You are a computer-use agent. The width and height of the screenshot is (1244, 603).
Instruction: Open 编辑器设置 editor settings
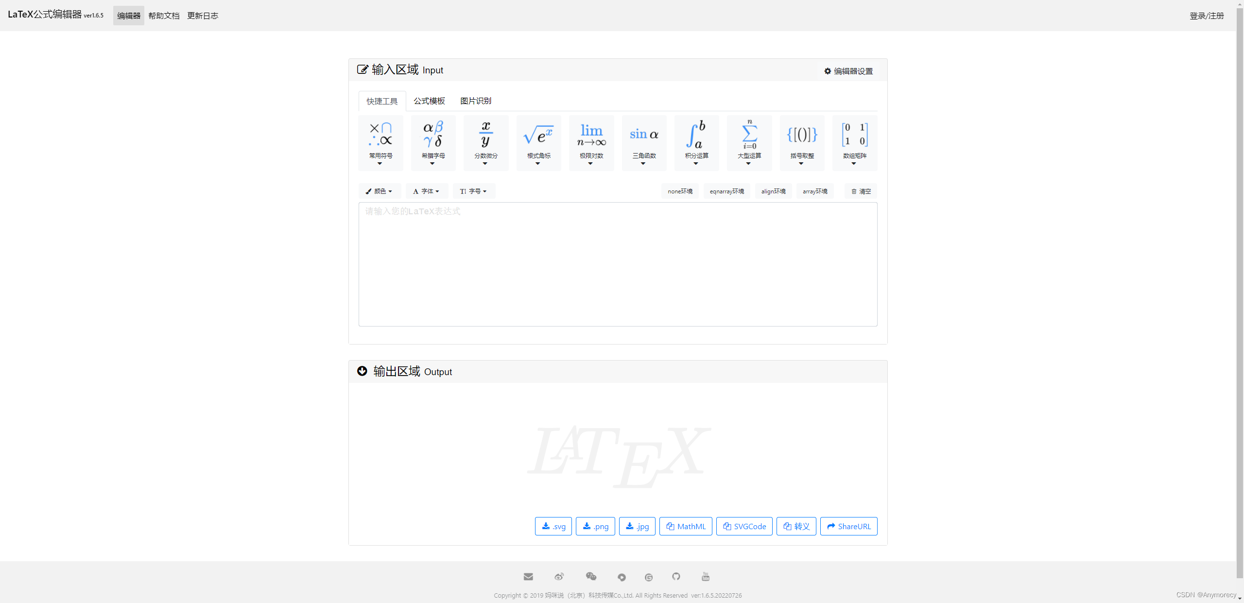click(848, 71)
